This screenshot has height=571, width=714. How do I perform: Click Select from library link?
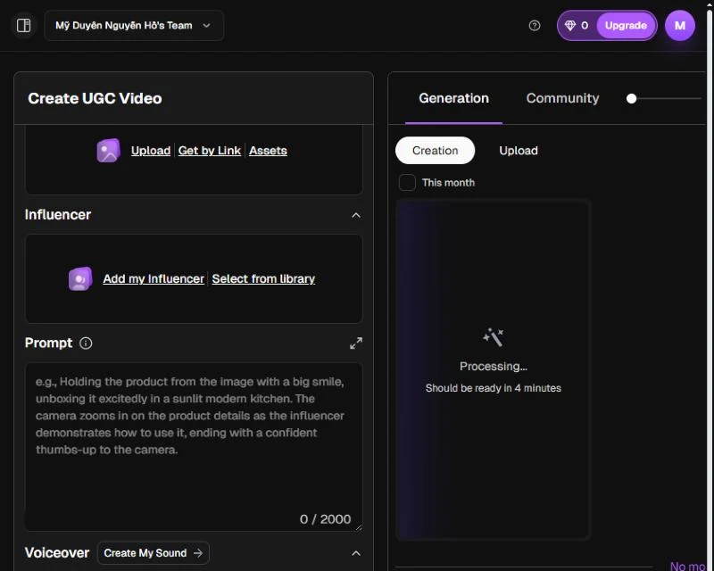pyautogui.click(x=263, y=278)
